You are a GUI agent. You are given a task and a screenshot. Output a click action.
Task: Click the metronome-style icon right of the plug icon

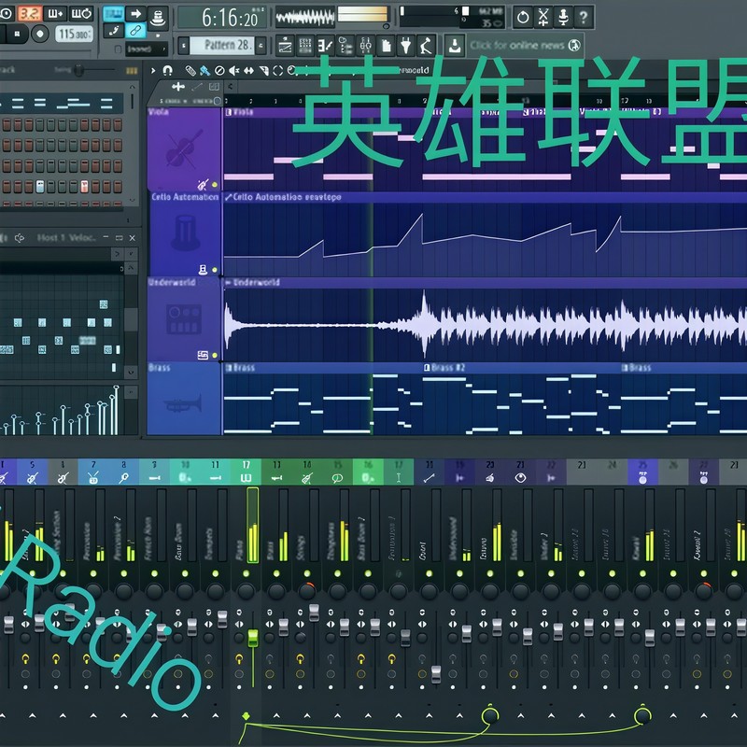coord(426,46)
